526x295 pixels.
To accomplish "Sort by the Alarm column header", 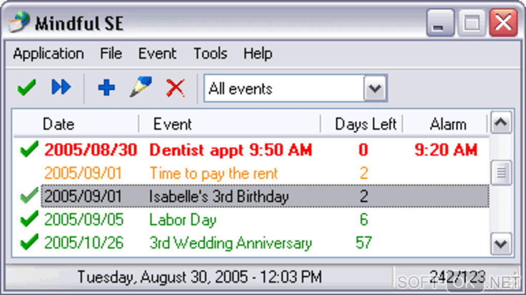I will [x=445, y=124].
